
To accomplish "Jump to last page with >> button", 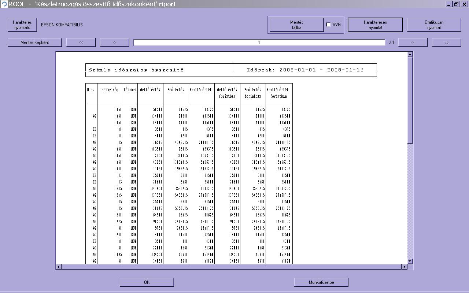I will pyautogui.click(x=446, y=42).
